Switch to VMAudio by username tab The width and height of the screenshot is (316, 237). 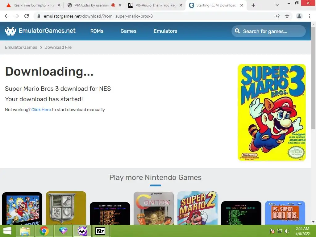pyautogui.click(x=92, y=5)
